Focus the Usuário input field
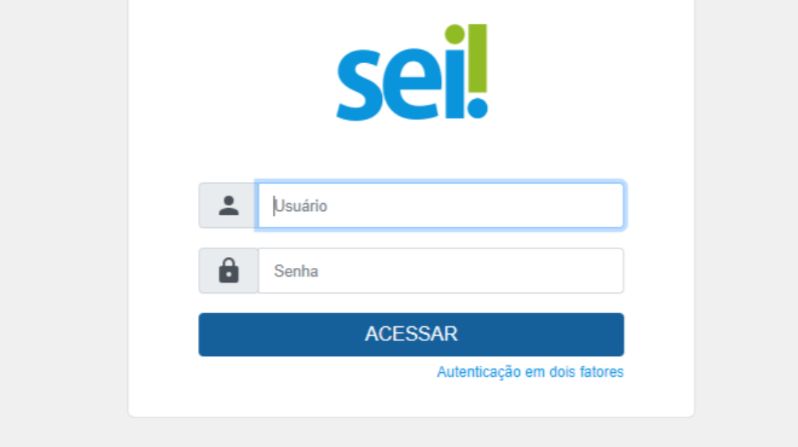This screenshot has height=447, width=798. pyautogui.click(x=441, y=206)
